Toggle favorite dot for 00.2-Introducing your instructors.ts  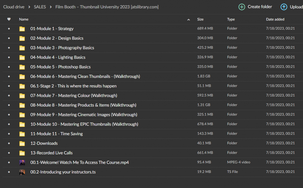pos(9,172)
